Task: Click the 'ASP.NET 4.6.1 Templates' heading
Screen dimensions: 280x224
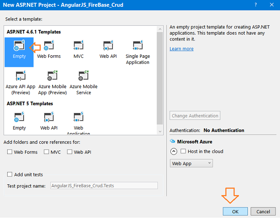Action: pos(34,32)
